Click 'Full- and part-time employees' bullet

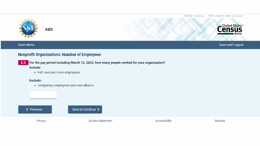tap(59, 73)
